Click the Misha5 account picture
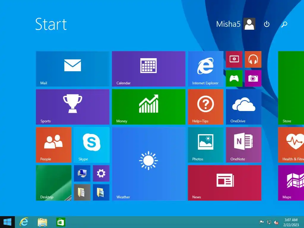The height and width of the screenshot is (228, 304). tap(249, 24)
